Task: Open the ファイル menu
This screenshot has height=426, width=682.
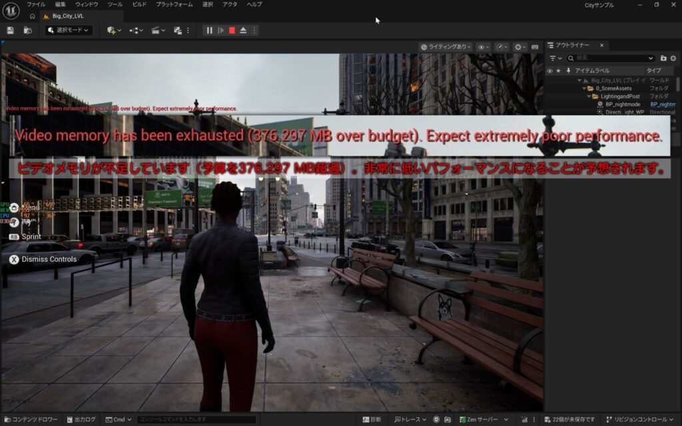Action: tap(36, 5)
